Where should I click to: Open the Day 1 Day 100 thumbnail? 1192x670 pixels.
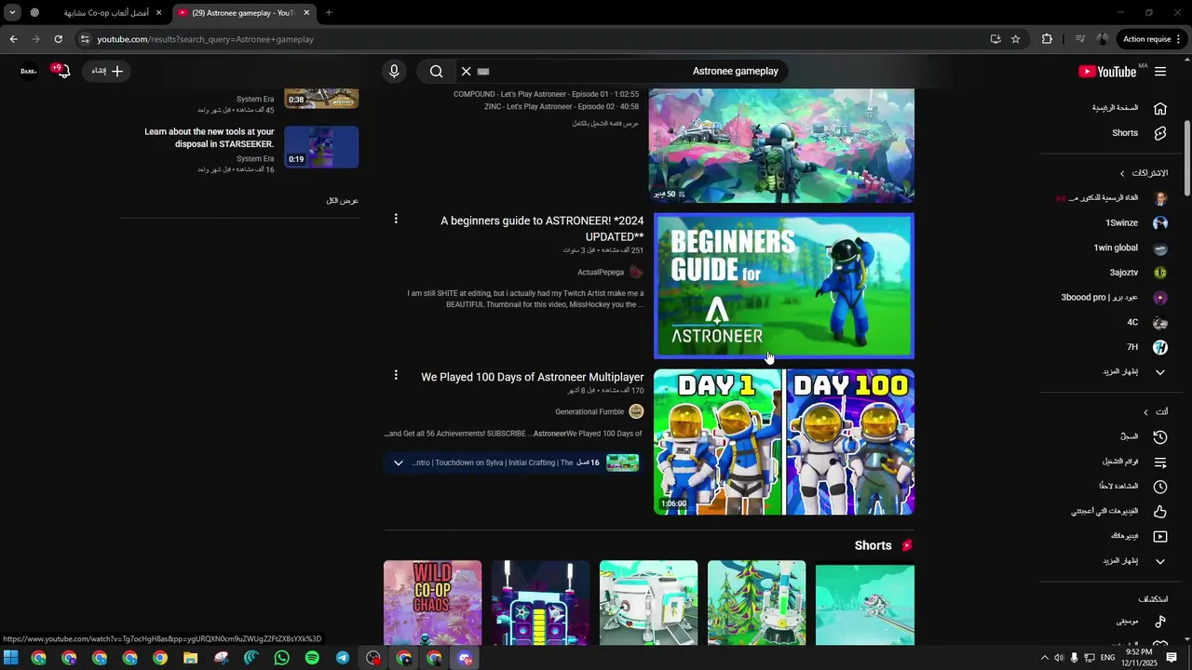pyautogui.click(x=784, y=442)
